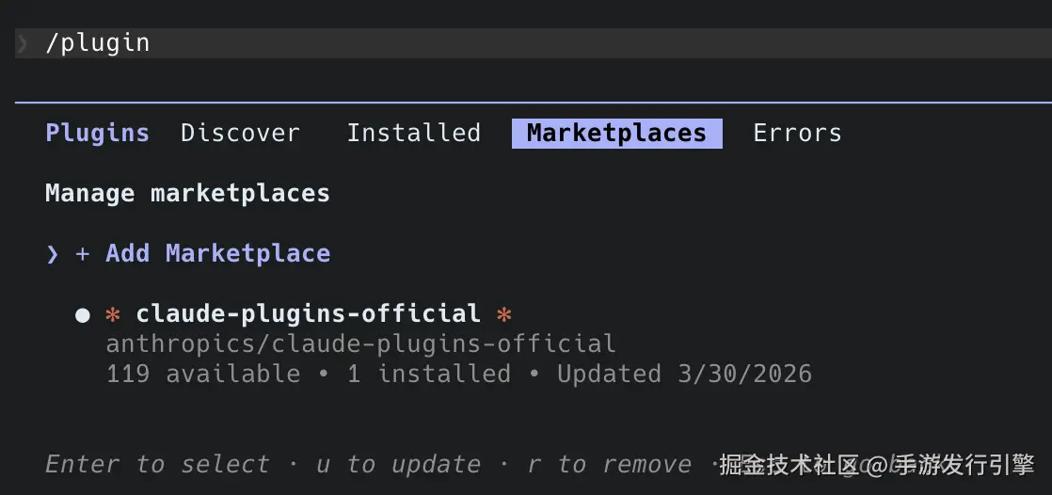The height and width of the screenshot is (495, 1052).
Task: Click the bullet dot beside claude-plugins-official
Action: coord(83,314)
